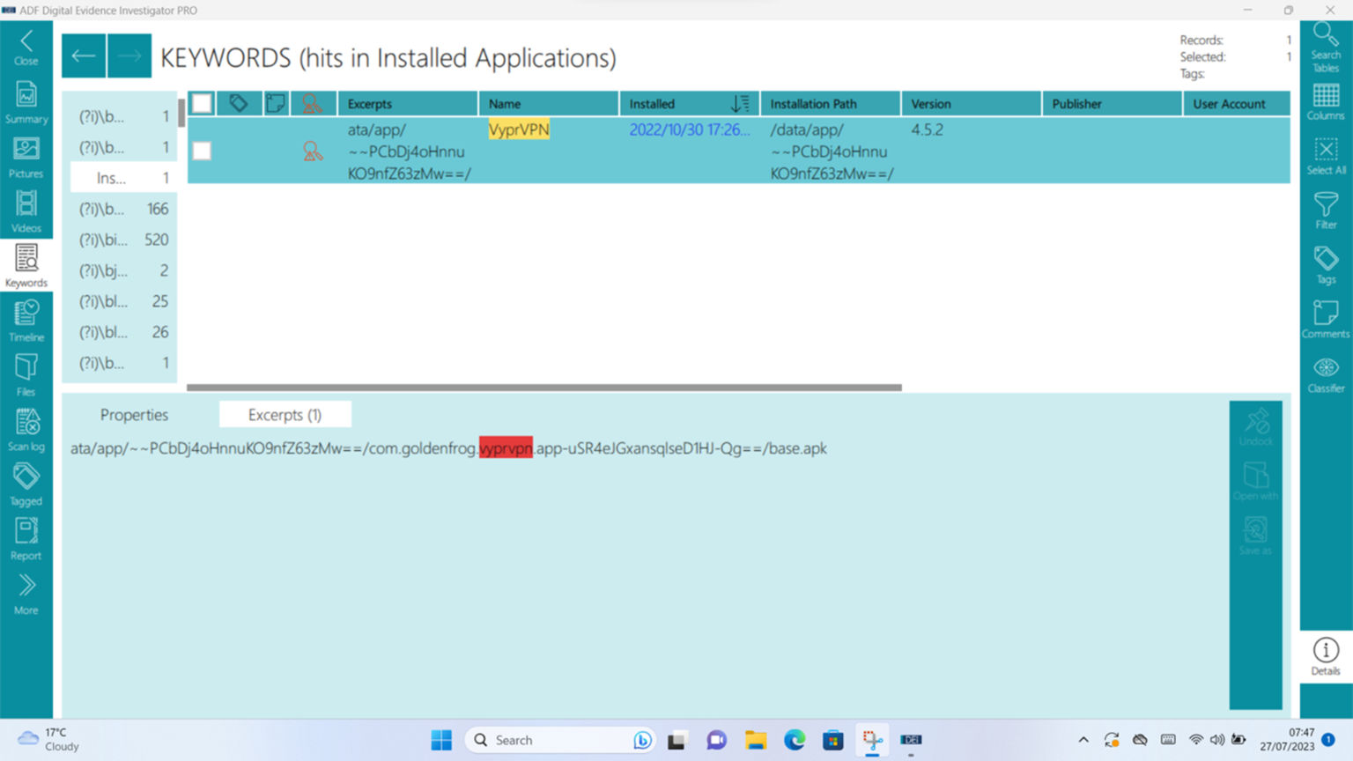Select the keyword row with 520 hits
The image size is (1353, 761).
(x=123, y=240)
